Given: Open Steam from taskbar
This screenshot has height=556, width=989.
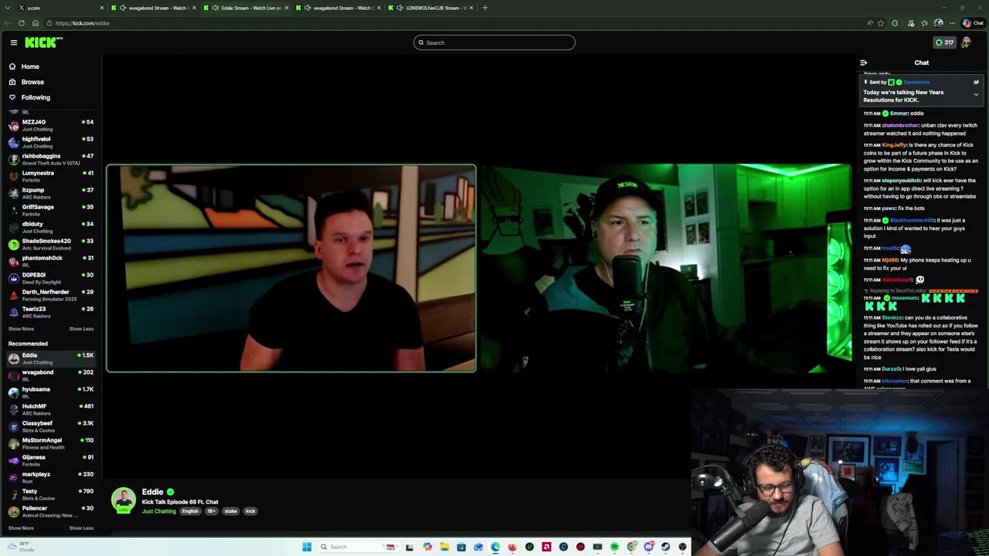Looking at the screenshot, I should click(x=665, y=547).
